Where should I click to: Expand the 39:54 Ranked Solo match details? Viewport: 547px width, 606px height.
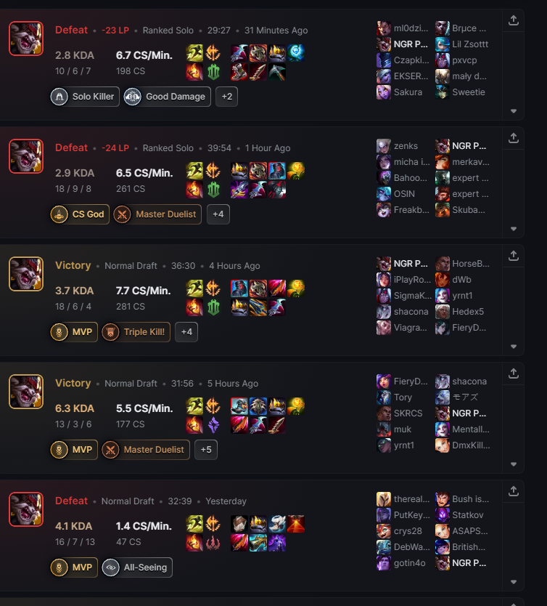pyautogui.click(x=513, y=229)
